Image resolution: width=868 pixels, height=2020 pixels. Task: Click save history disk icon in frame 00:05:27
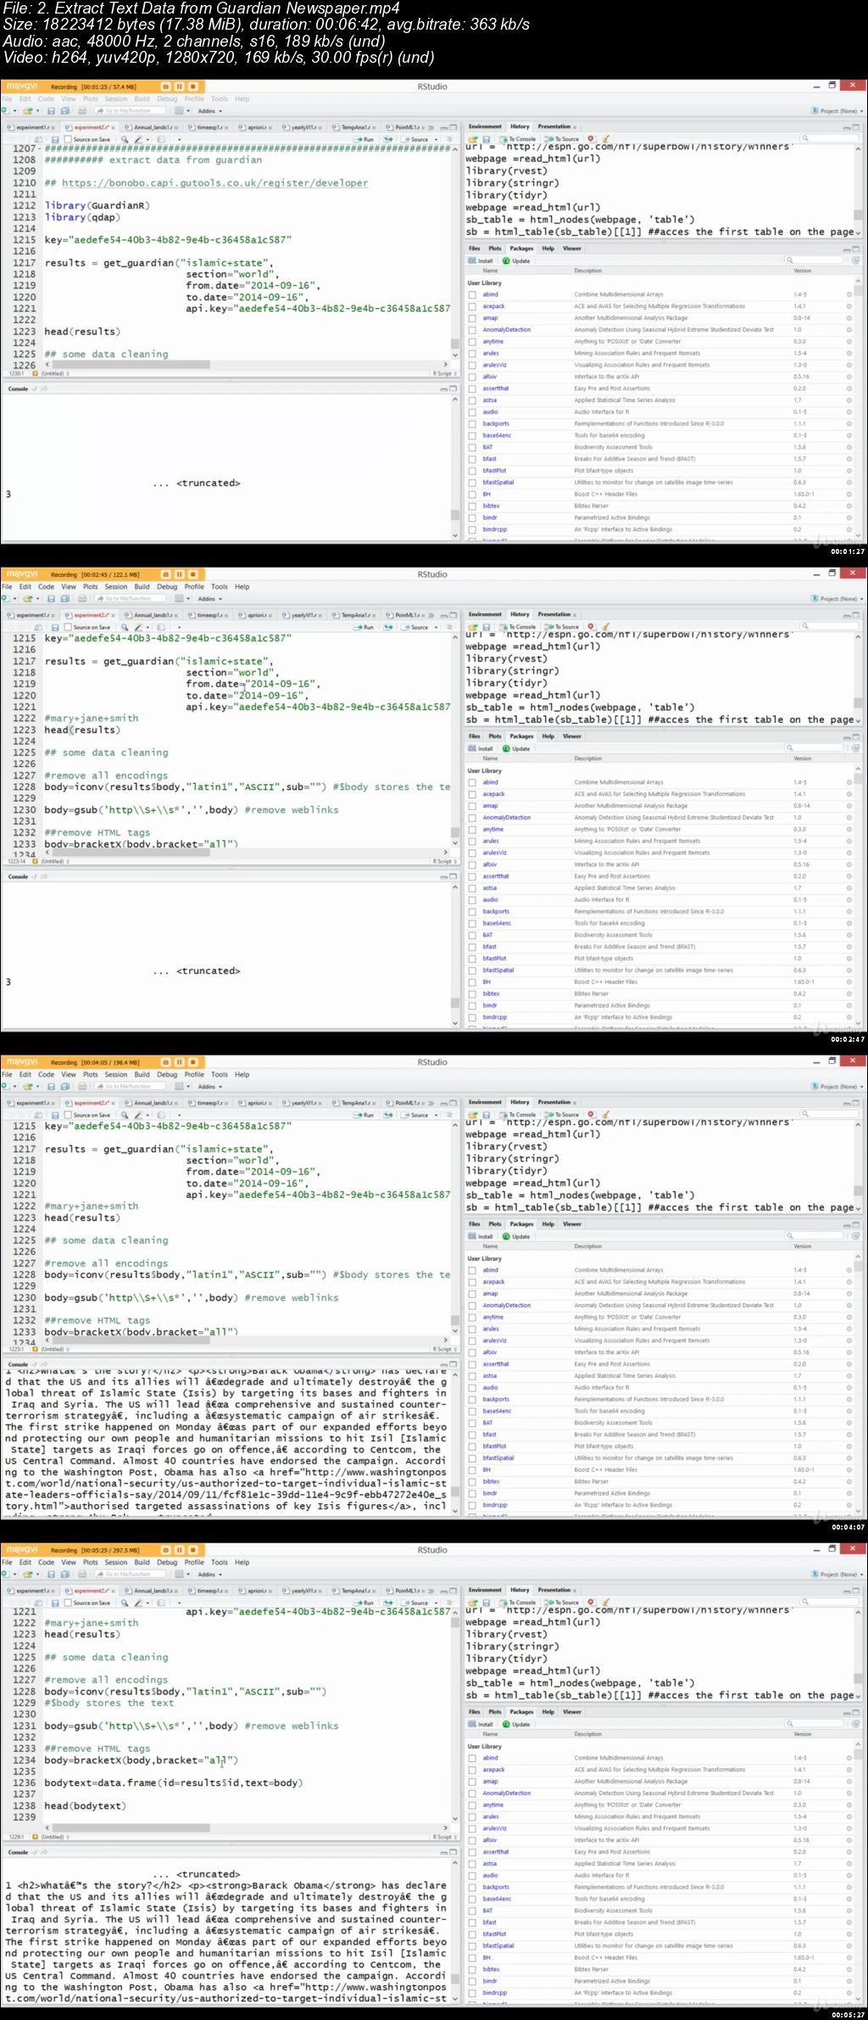(487, 1602)
